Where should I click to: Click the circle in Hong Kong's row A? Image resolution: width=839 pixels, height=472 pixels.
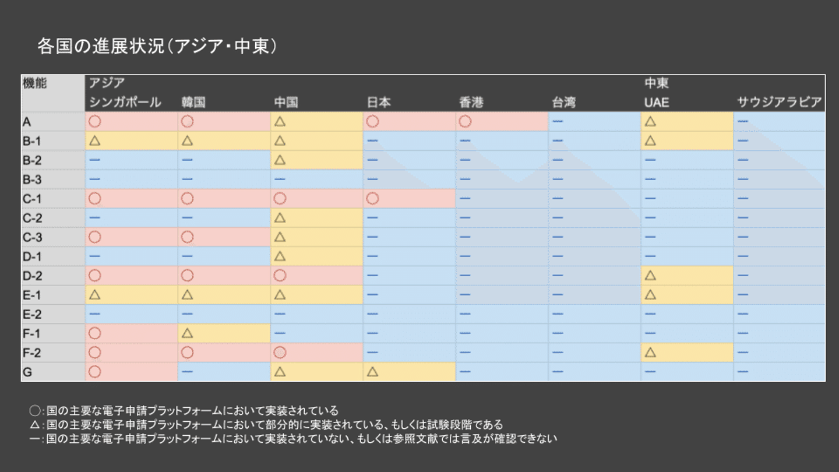pyautogui.click(x=465, y=122)
